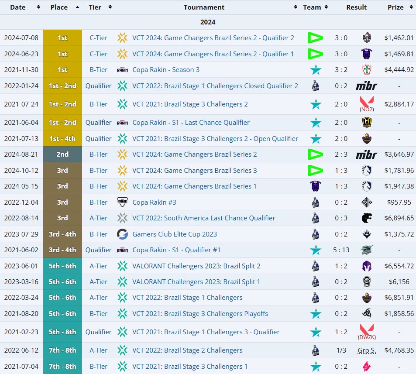416x374 pixels.
Task: Click the Grp S. result abbreviation
Action: pos(367,350)
